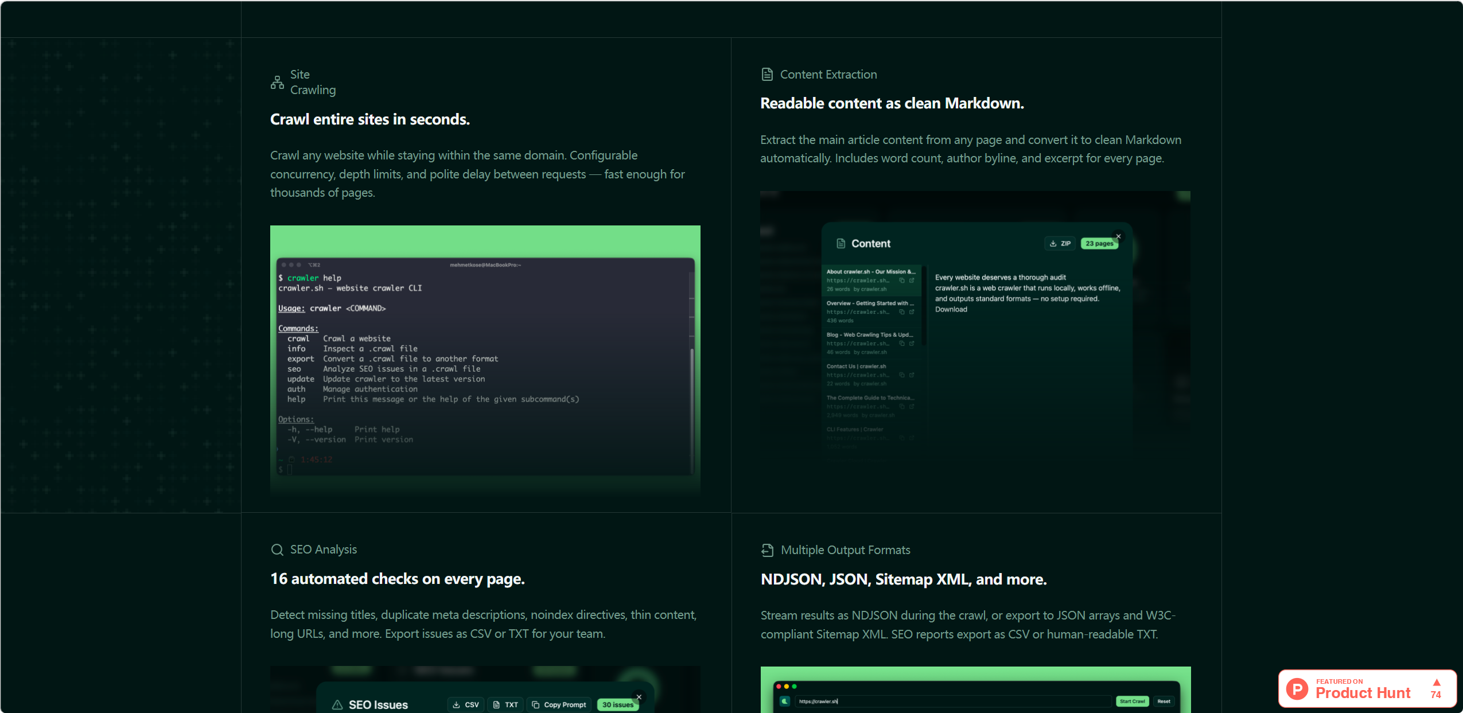The width and height of the screenshot is (1463, 713).
Task: Download content as ZIP
Action: pos(1060,244)
